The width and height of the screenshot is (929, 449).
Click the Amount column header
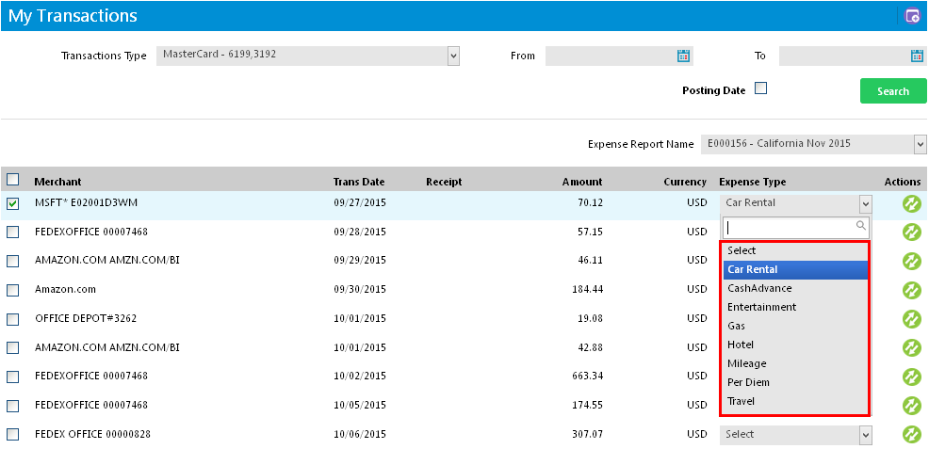point(582,183)
